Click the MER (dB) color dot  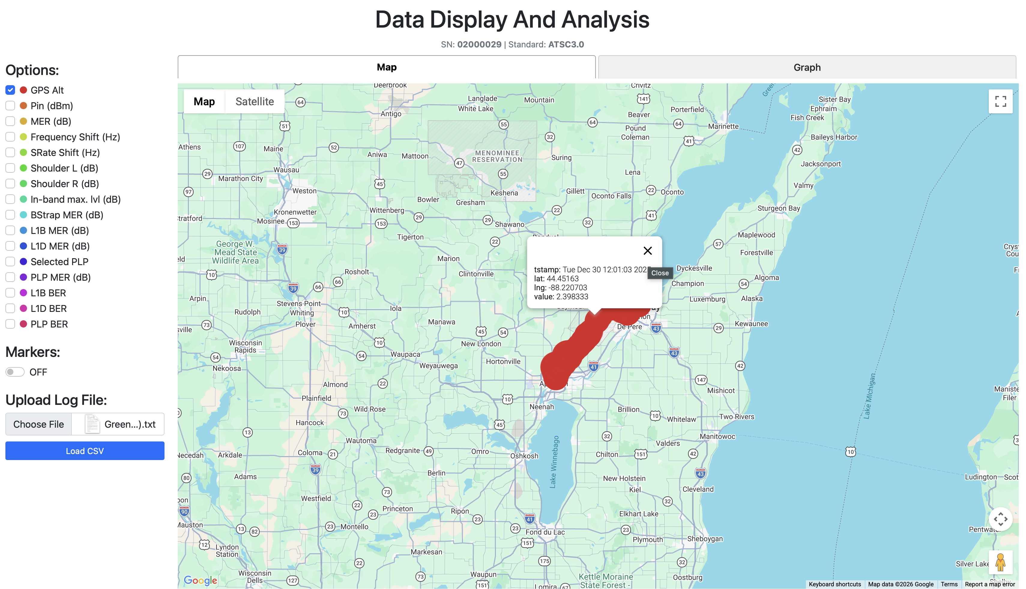tap(23, 121)
